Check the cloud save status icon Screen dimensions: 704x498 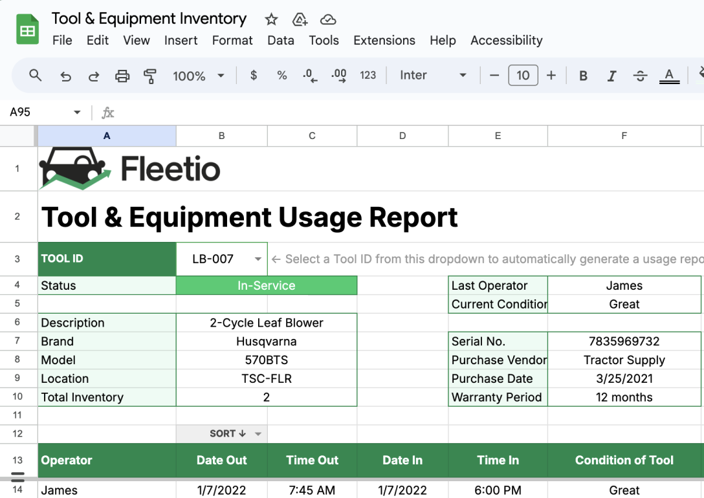pyautogui.click(x=328, y=19)
